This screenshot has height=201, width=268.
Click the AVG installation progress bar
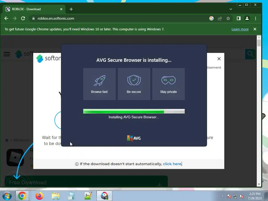click(134, 111)
